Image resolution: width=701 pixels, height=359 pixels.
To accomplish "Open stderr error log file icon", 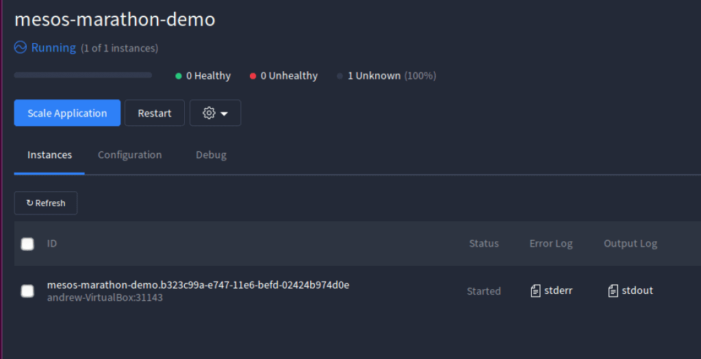I will point(535,291).
